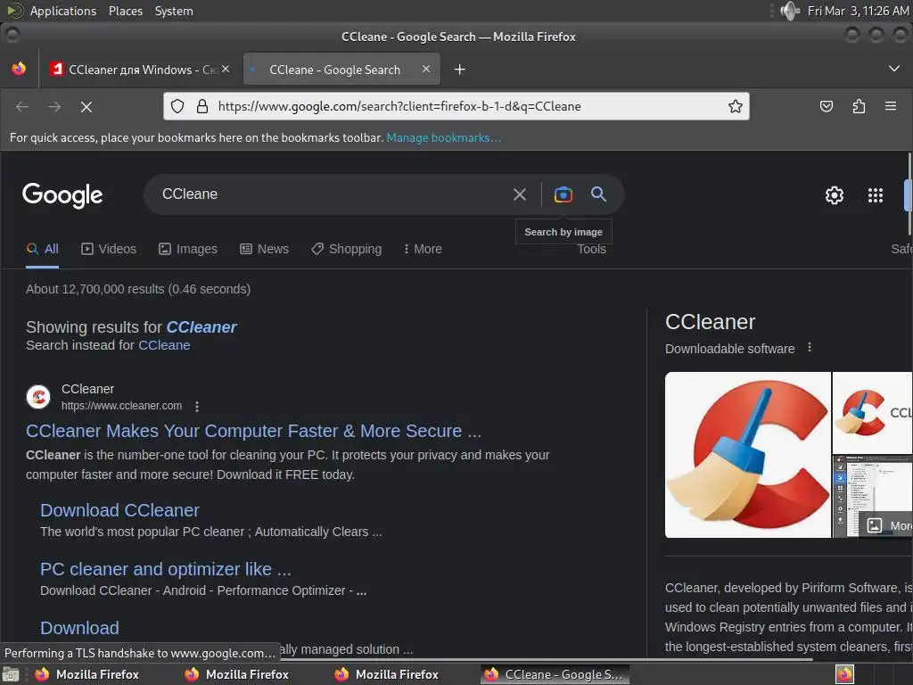Viewport: 913px width, 685px height.
Task: Click the magnifier search button in Google box
Action: (598, 194)
